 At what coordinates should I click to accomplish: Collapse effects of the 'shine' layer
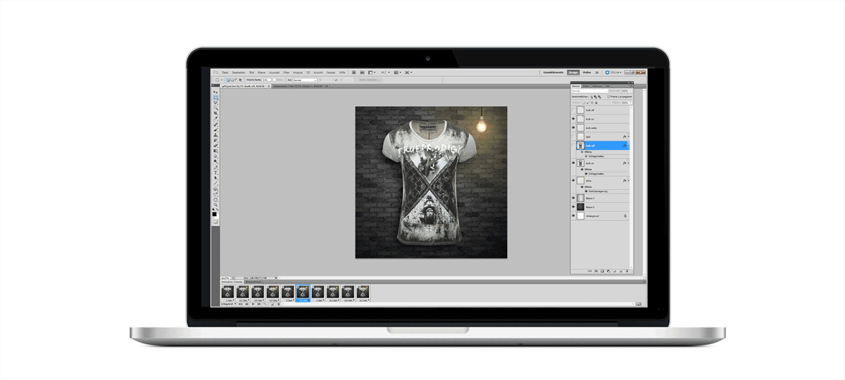[628, 181]
